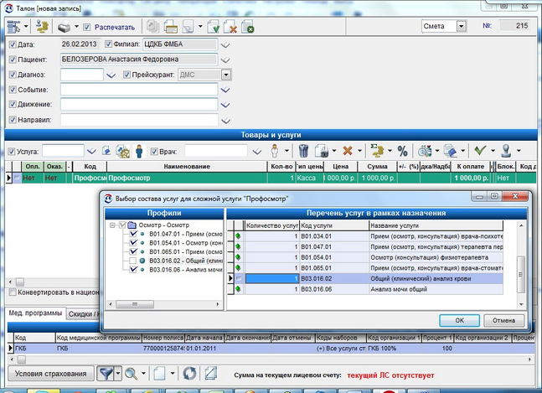Click the Услуга input field

click(x=63, y=151)
